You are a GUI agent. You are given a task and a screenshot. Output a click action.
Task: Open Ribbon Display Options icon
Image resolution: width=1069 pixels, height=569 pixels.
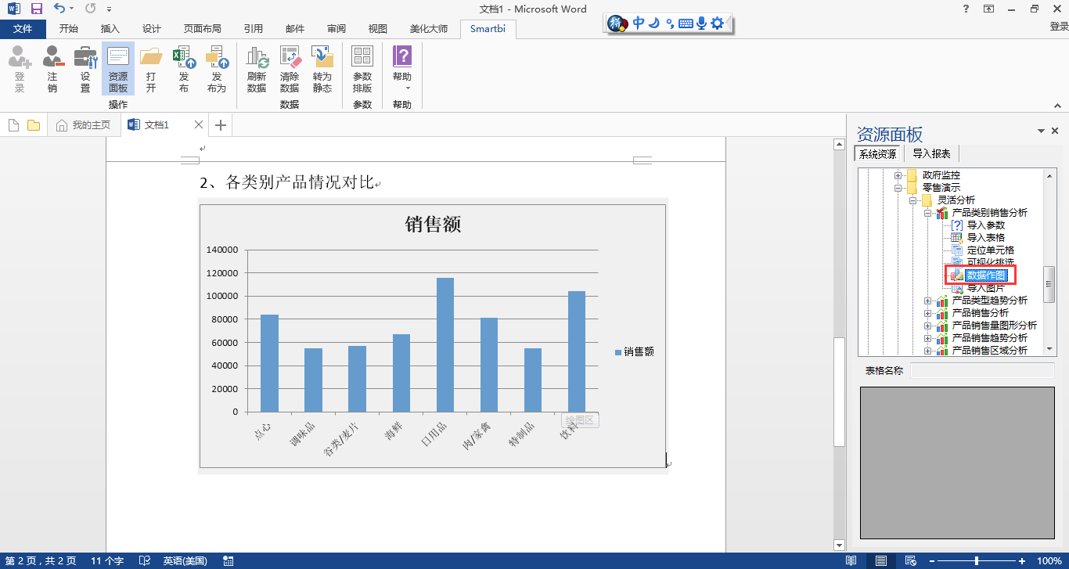pyautogui.click(x=989, y=9)
